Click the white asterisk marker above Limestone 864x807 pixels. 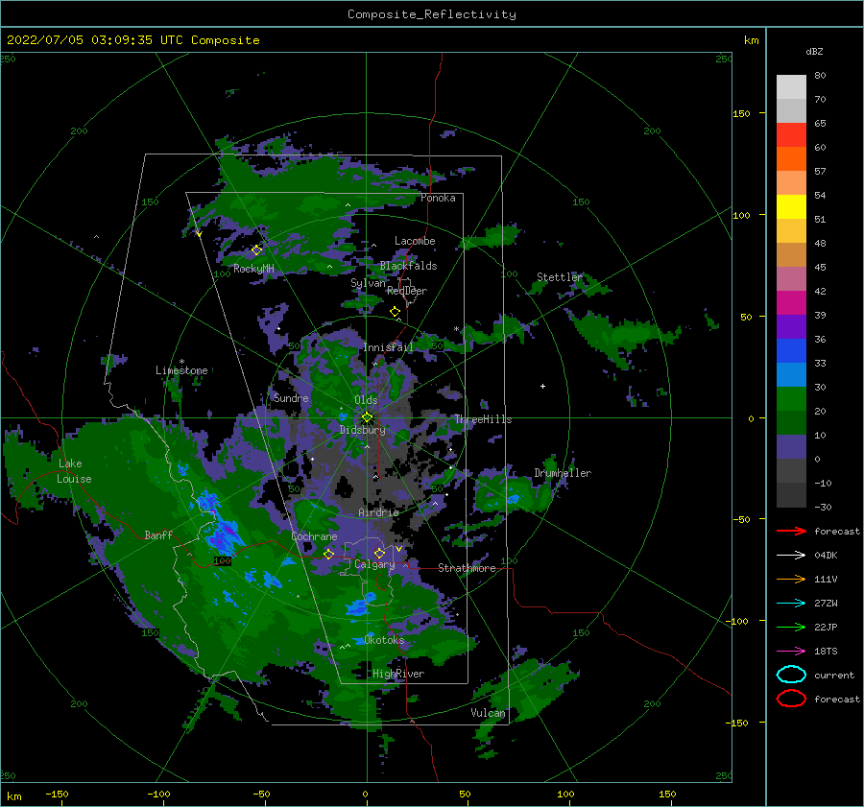(x=181, y=362)
